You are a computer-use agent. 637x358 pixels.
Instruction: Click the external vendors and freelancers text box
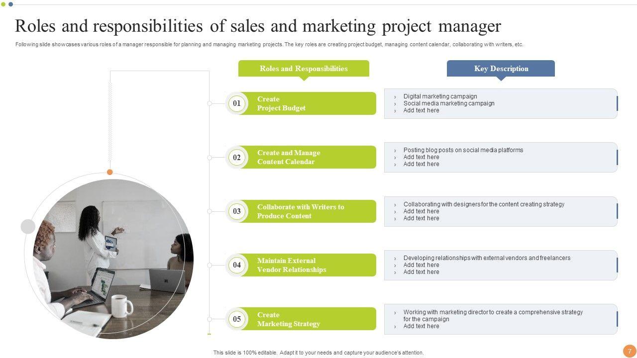pyautogui.click(x=500, y=265)
